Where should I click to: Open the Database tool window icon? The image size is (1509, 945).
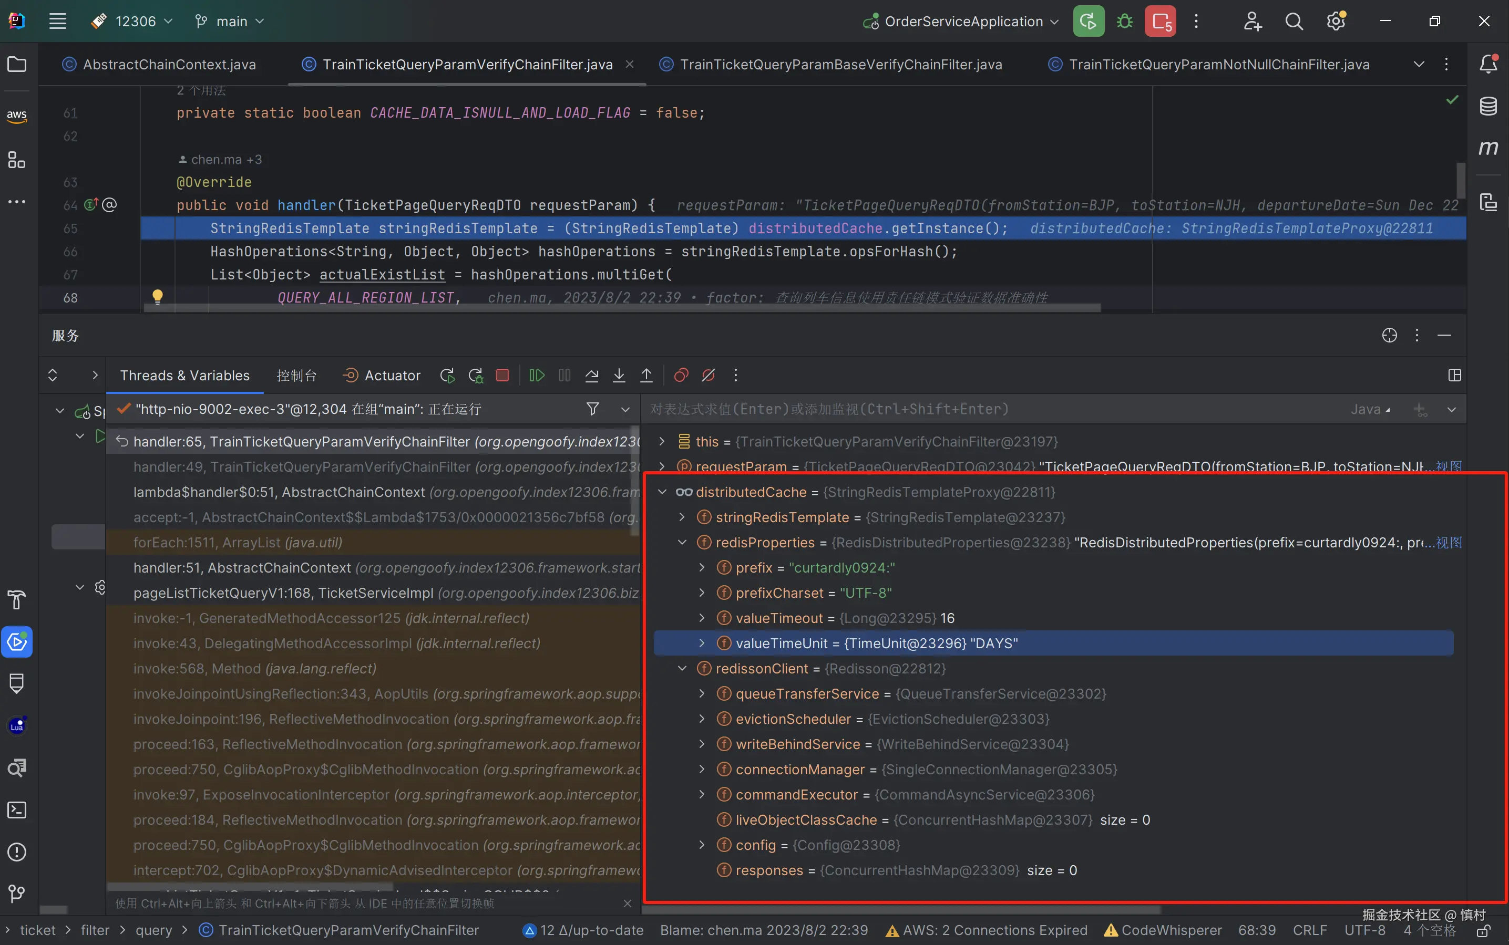1489,106
